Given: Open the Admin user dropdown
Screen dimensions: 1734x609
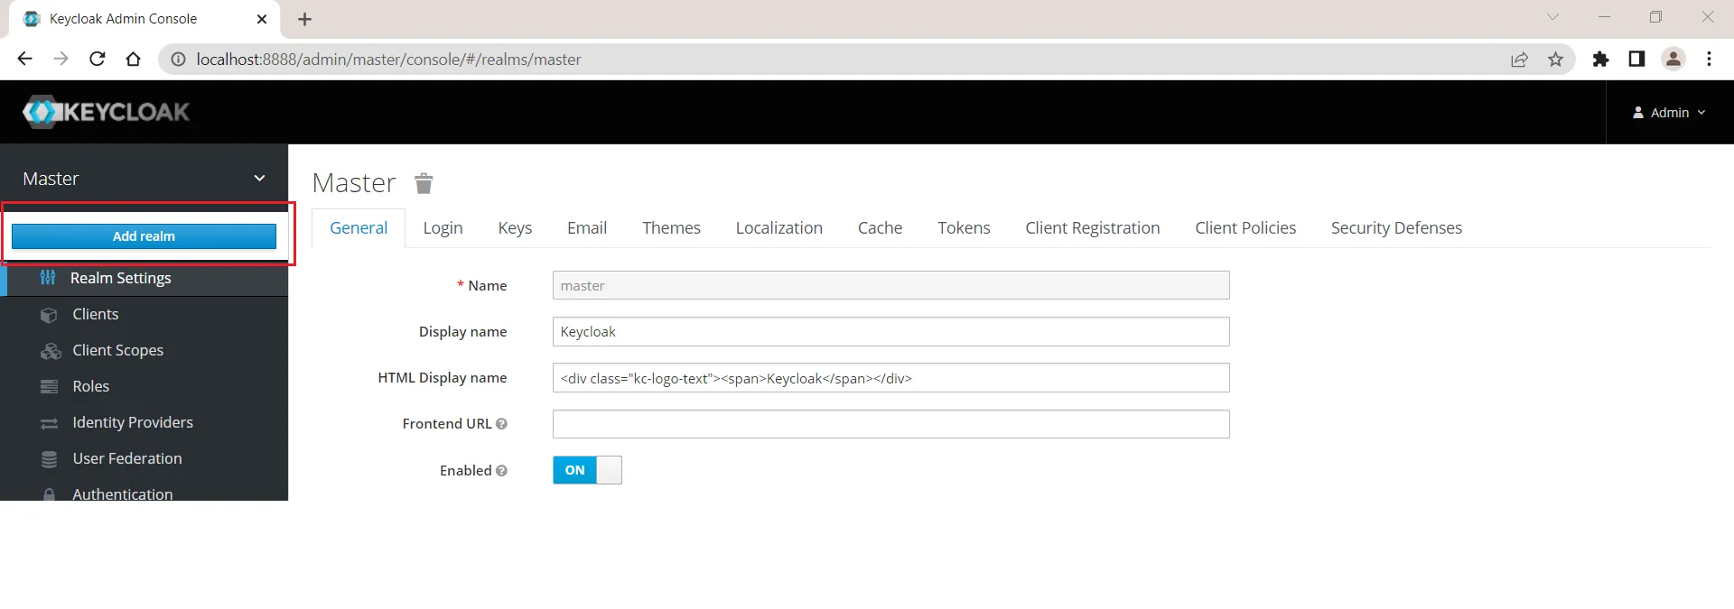Looking at the screenshot, I should pyautogui.click(x=1669, y=113).
